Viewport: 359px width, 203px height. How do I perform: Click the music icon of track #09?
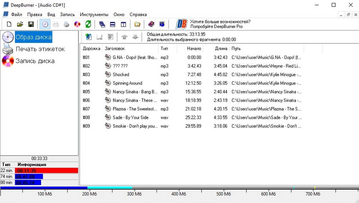[x=108, y=126]
